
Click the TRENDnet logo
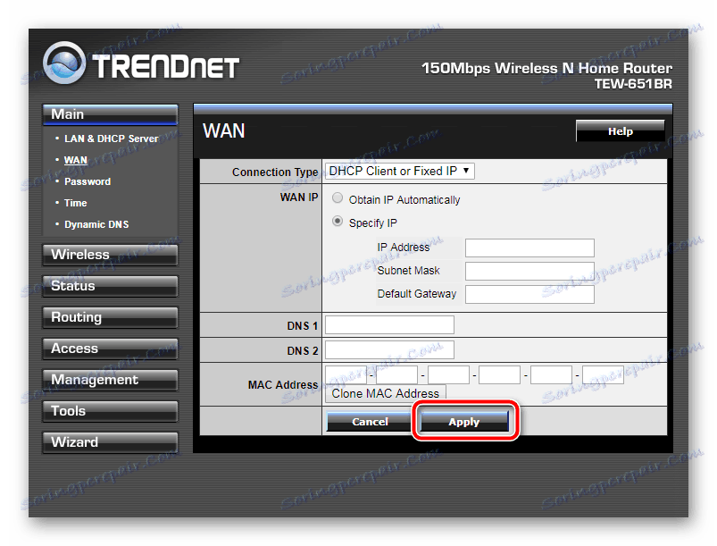(x=141, y=64)
